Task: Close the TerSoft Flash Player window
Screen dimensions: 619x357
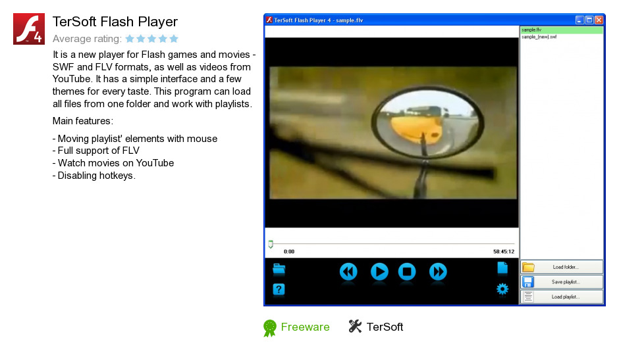Action: [599, 20]
